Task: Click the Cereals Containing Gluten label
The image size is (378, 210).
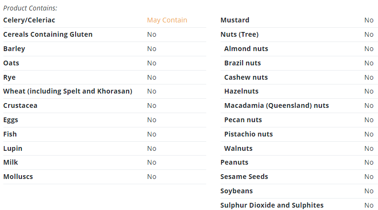Action: pyautogui.click(x=48, y=34)
